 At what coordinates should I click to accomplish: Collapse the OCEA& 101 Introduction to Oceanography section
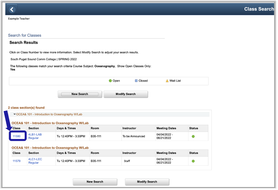(x=15, y=114)
